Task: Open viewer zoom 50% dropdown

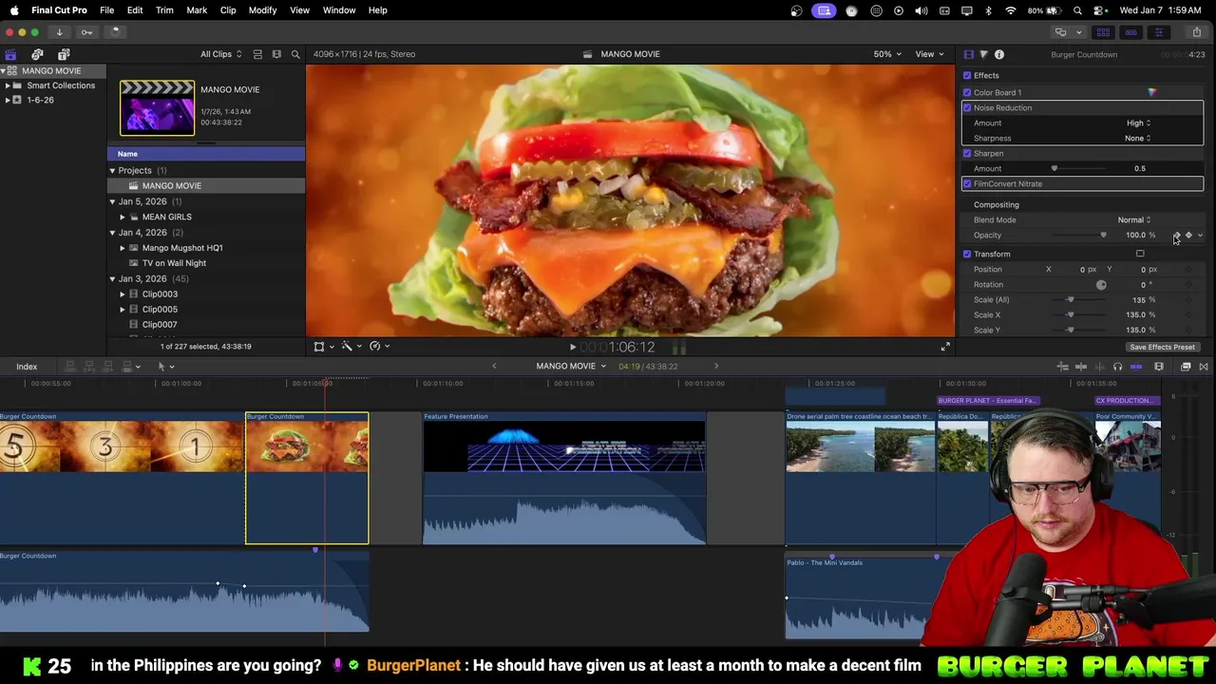Action: (888, 54)
